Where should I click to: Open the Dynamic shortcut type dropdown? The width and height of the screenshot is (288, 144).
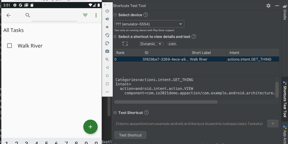point(152,44)
